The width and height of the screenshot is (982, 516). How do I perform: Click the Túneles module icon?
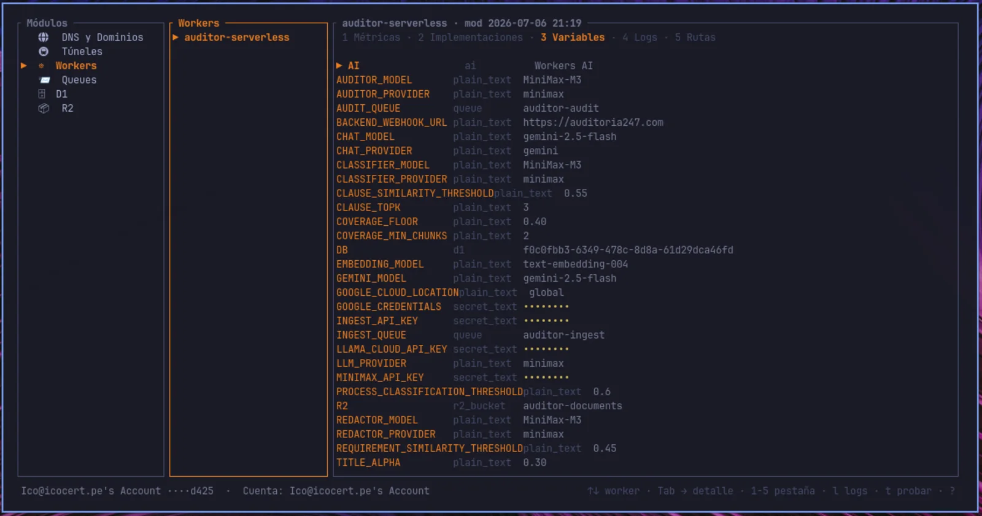pos(44,52)
